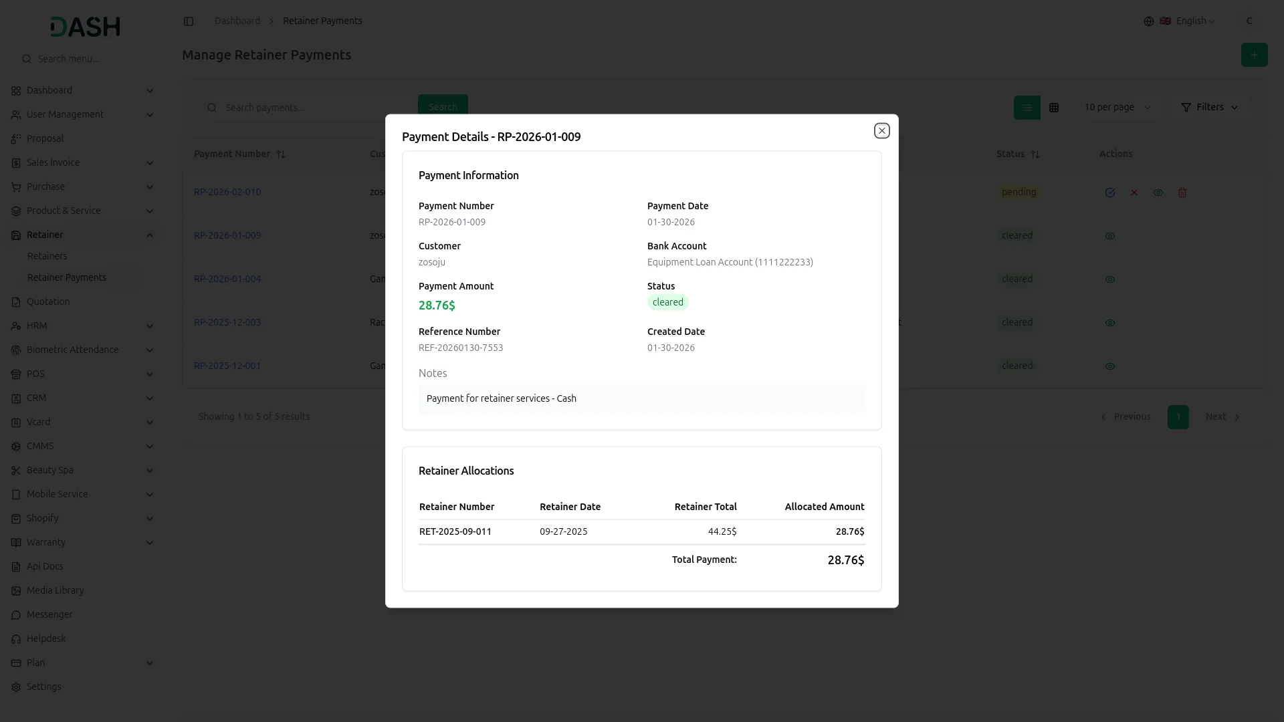The width and height of the screenshot is (1284, 722).
Task: Click the red reject X icon
Action: 1134,193
